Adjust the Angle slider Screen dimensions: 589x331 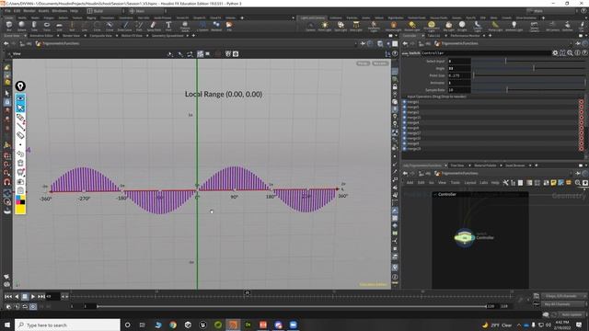[528, 68]
